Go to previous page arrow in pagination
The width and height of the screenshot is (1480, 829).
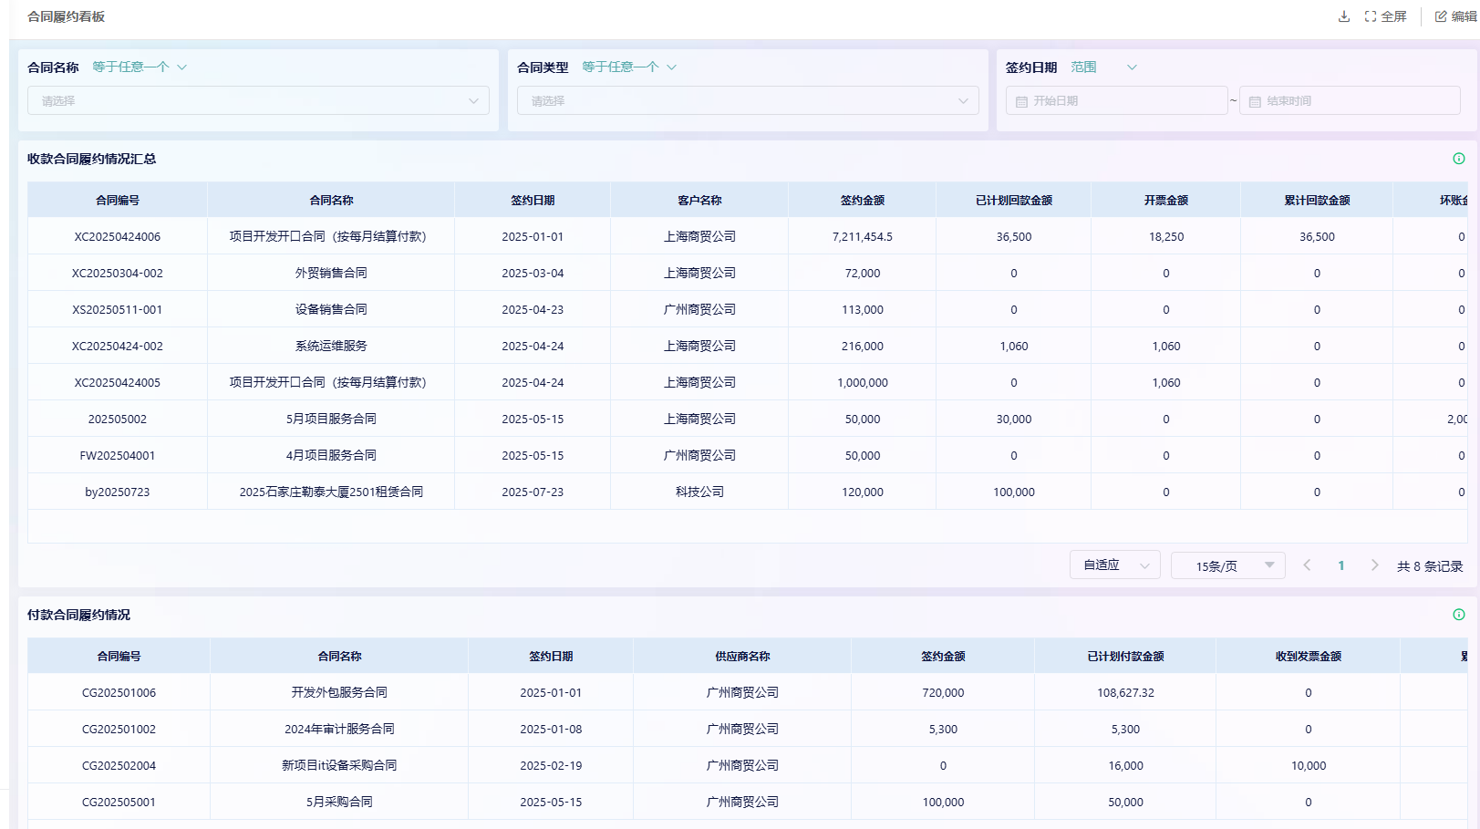pyautogui.click(x=1307, y=565)
